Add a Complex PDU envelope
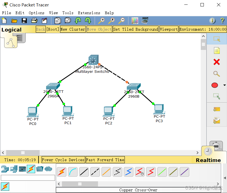 (217, 120)
